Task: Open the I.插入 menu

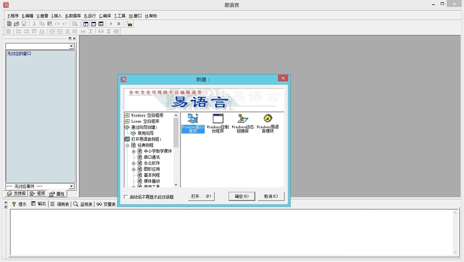Action: [x=57, y=16]
